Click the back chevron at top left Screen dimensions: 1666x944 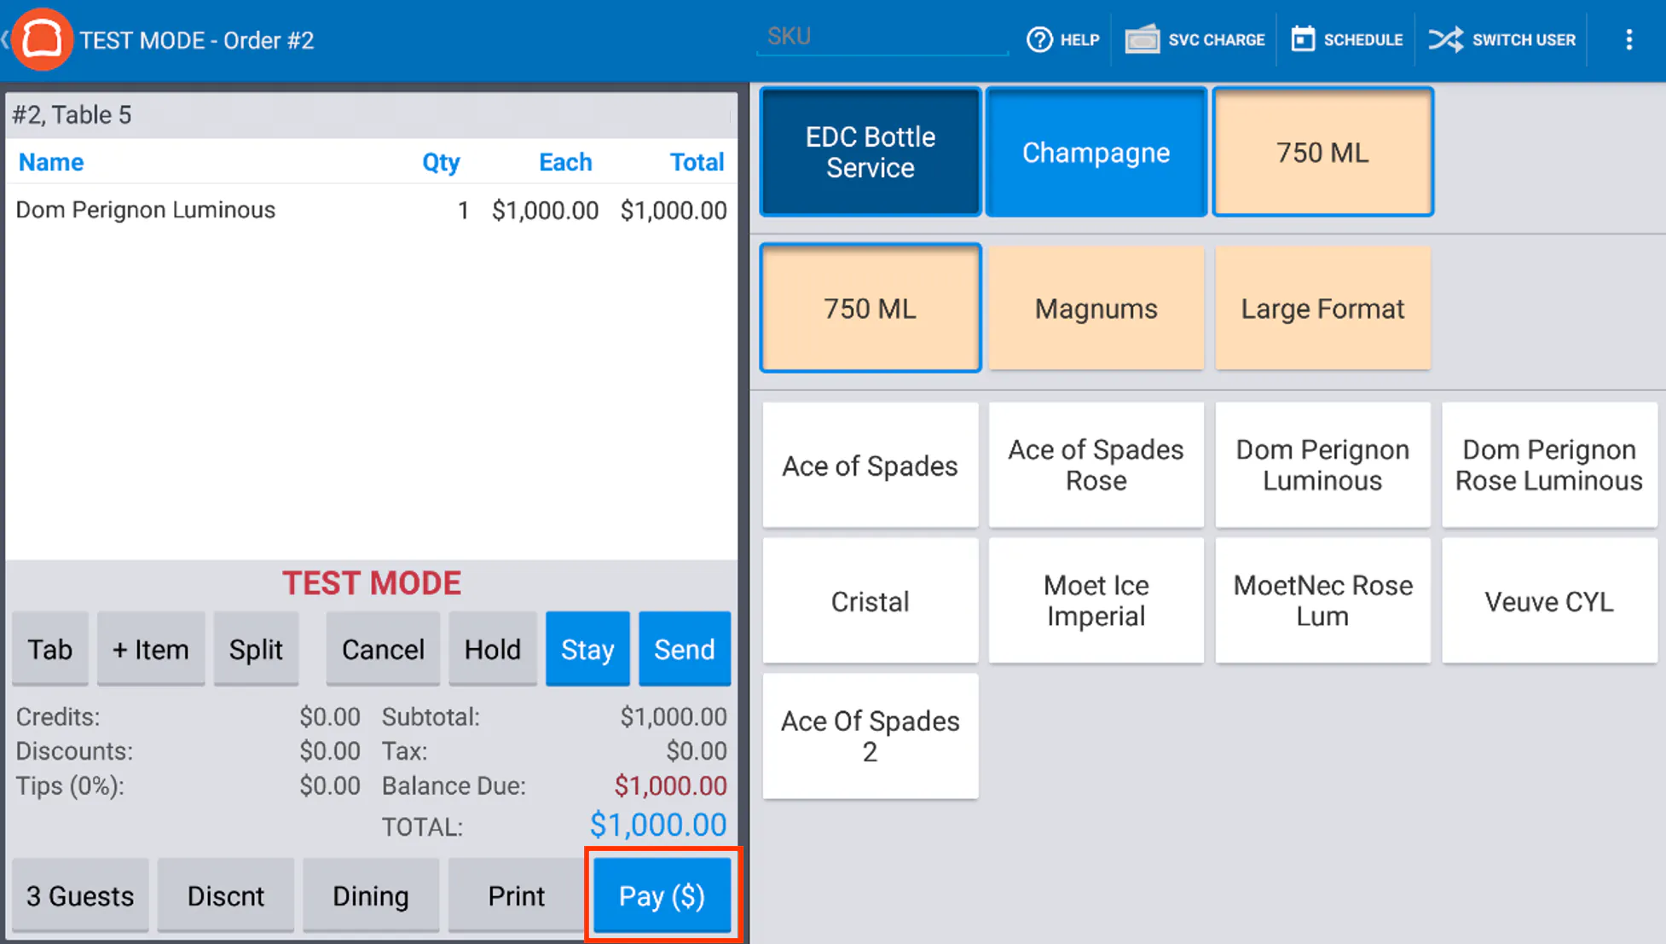(x=7, y=39)
